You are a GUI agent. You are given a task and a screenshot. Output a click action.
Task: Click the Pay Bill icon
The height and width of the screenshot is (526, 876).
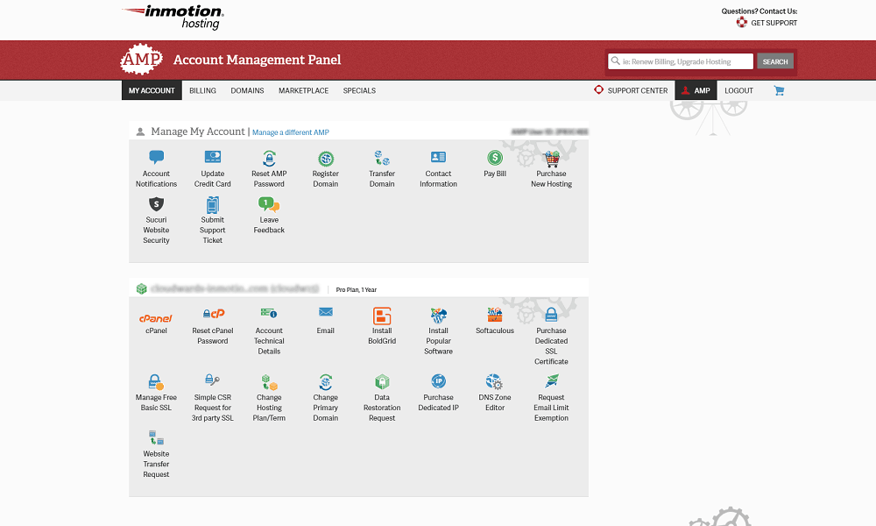tap(495, 158)
